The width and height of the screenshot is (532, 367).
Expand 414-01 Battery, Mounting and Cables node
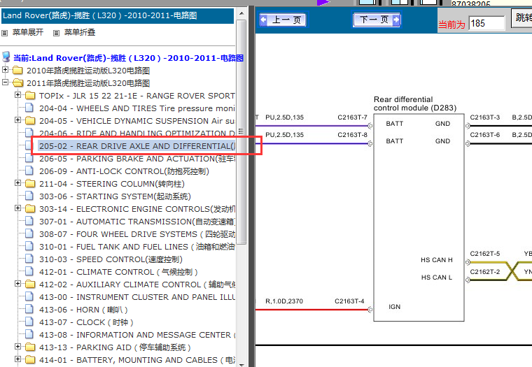click(x=17, y=359)
